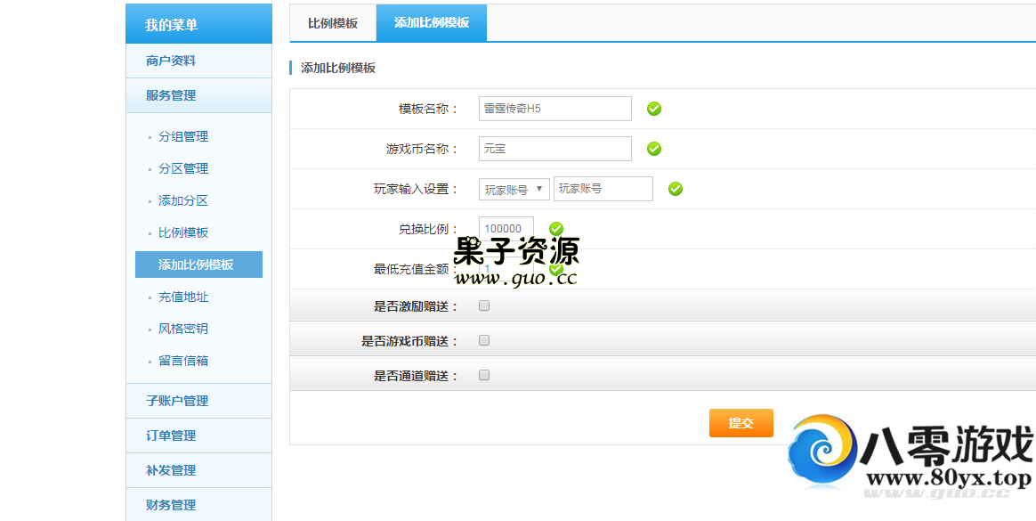Click the green checkmark beside 游戏币名称 field
The image size is (1036, 521).
point(654,149)
